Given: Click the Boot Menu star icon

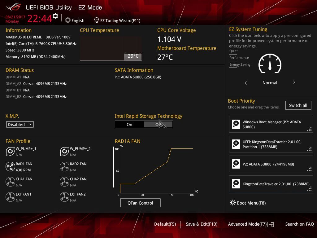Looking at the screenshot, I should pos(233,203).
